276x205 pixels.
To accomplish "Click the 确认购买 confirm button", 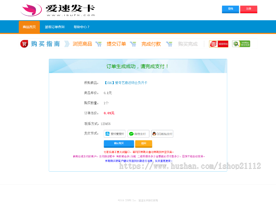I will [119, 144].
